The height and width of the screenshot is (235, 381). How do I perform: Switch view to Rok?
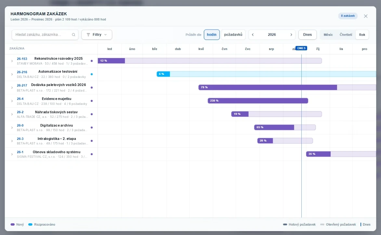click(362, 35)
